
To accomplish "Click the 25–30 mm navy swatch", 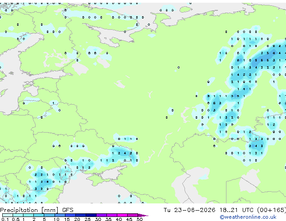I will tap(91, 215).
